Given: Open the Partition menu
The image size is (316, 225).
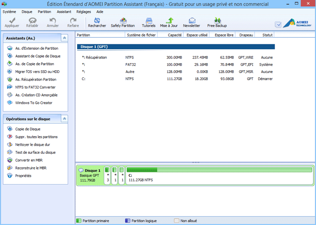Looking at the screenshot, I should (x=44, y=12).
